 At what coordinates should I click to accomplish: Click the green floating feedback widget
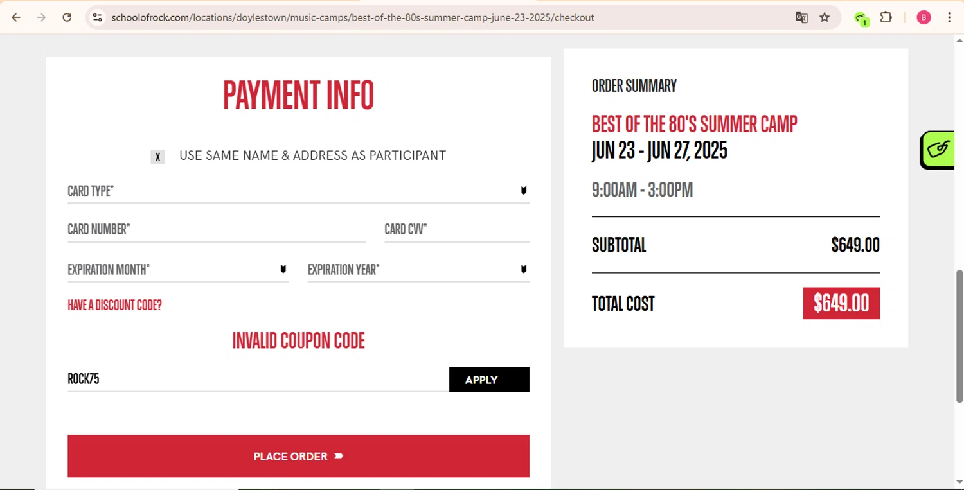pos(938,150)
